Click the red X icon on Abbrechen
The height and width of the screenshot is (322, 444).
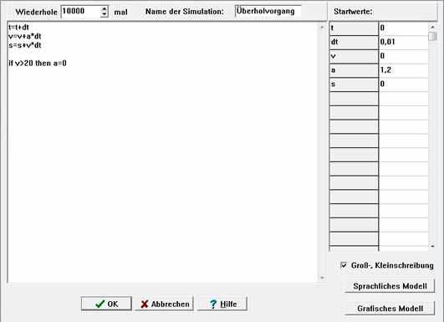coord(145,304)
